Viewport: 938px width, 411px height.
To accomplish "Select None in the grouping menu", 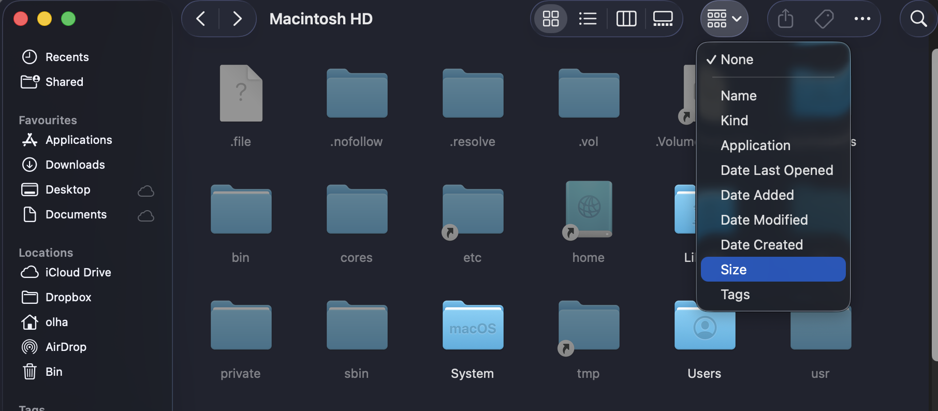I will [773, 60].
